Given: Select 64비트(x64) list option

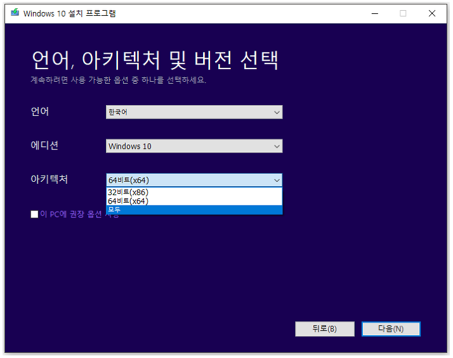Looking at the screenshot, I should tap(194, 201).
